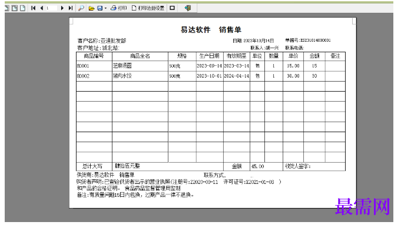Click production date 2023-10-01
Image resolution: width=401 pixels, height=225 pixels.
pyautogui.click(x=209, y=76)
